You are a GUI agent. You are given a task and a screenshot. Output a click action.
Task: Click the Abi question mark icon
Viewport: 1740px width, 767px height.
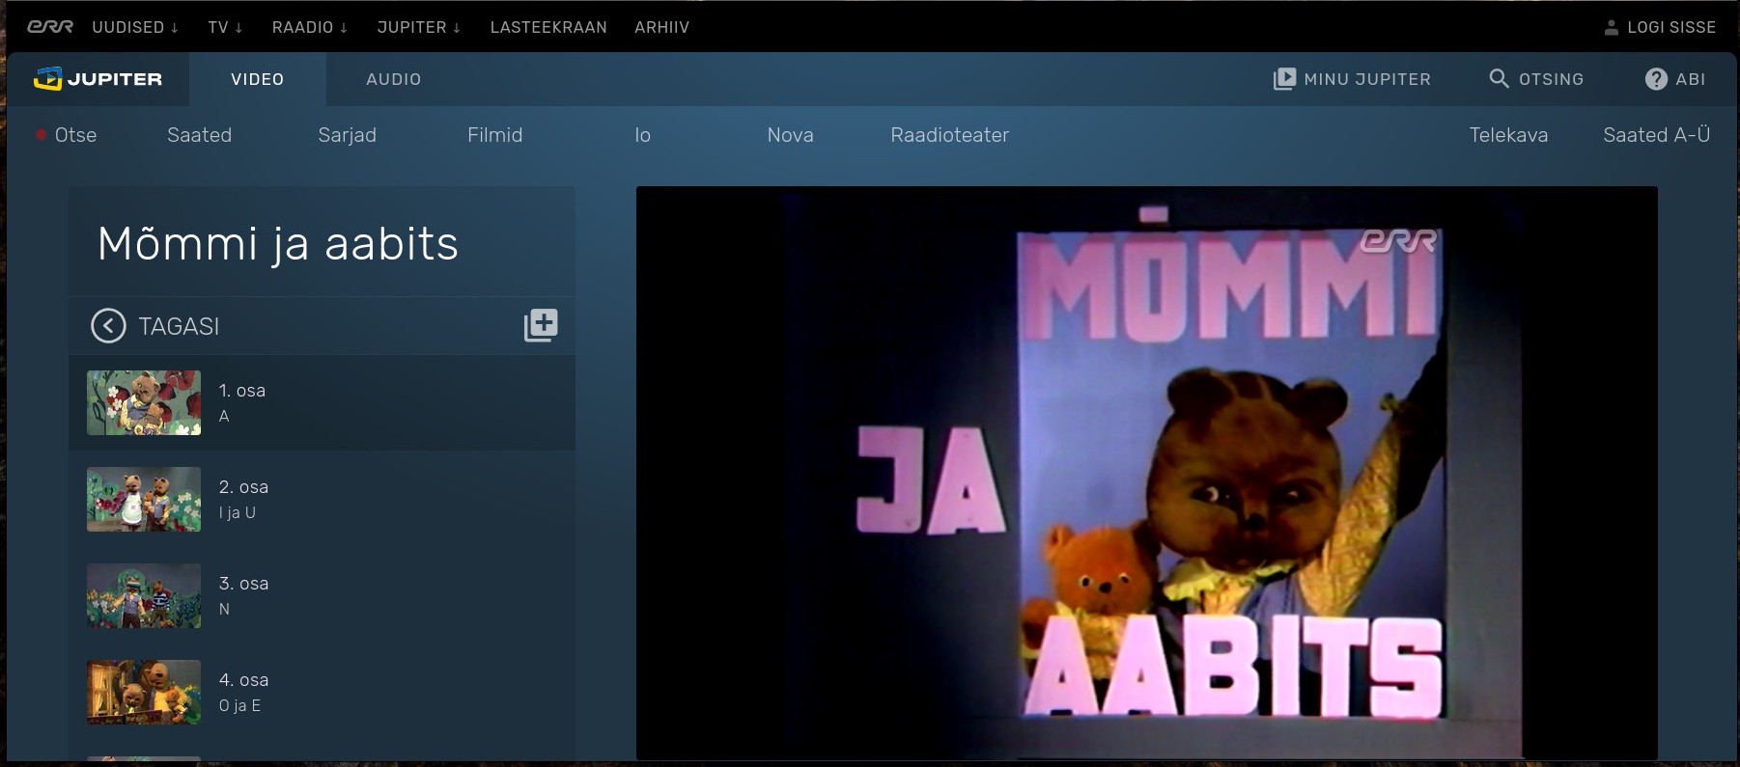[x=1656, y=79]
